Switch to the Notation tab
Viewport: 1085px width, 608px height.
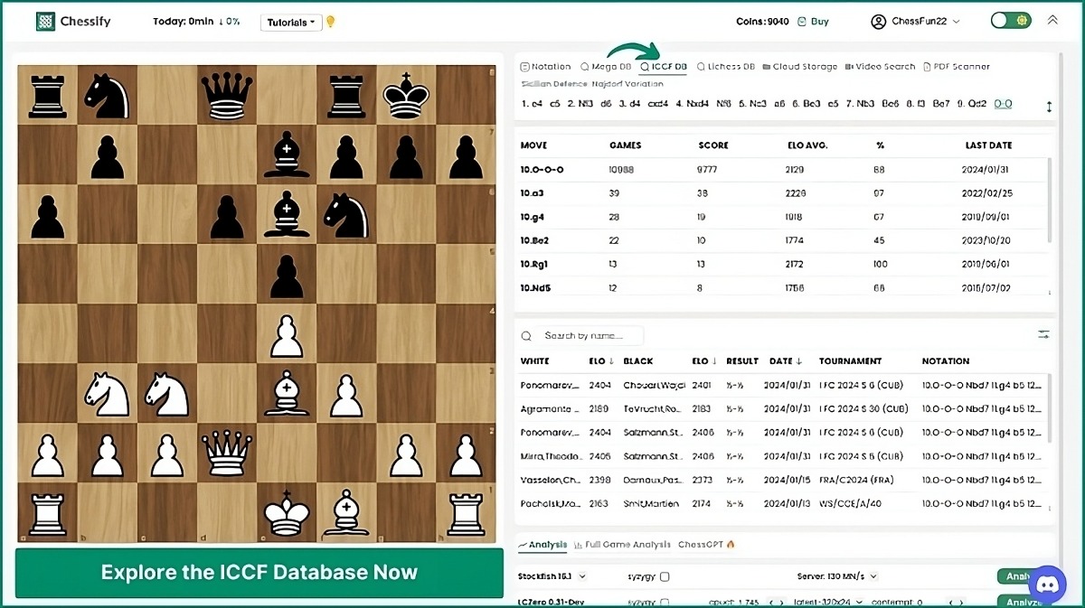[546, 67]
